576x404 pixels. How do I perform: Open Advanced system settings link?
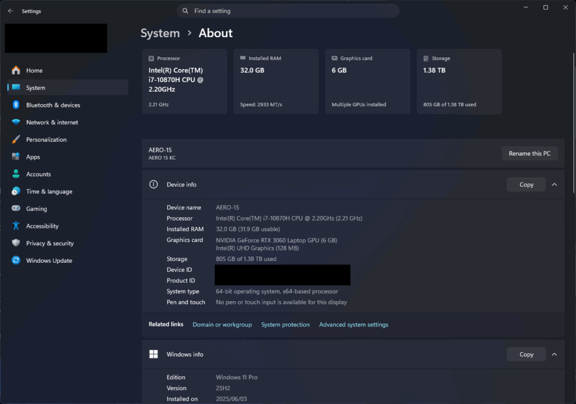pyautogui.click(x=353, y=325)
